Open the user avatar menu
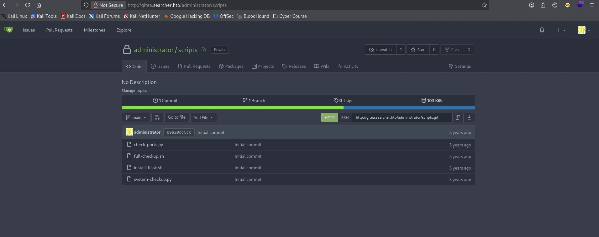 coord(584,30)
